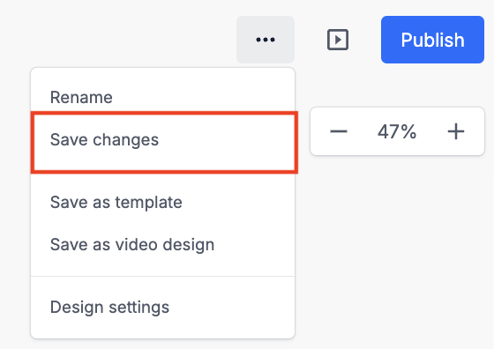Publish the current design

432,40
